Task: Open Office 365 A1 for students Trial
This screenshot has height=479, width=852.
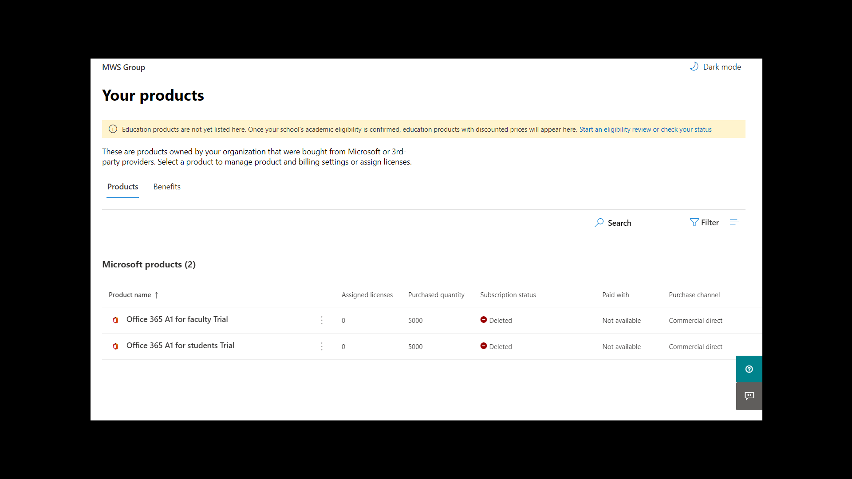Action: pos(180,346)
